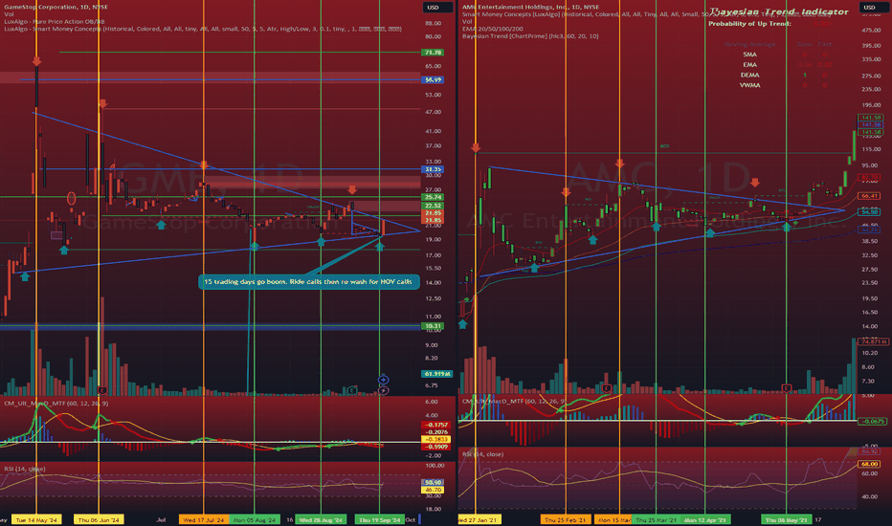Click the Bayesian Trend Indicator table title
The height and width of the screenshot is (526, 892).
coord(778,11)
